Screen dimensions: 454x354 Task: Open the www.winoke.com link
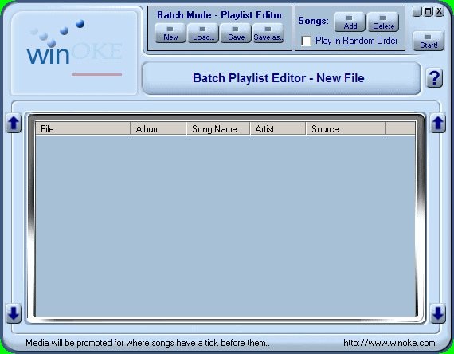pyautogui.click(x=389, y=343)
